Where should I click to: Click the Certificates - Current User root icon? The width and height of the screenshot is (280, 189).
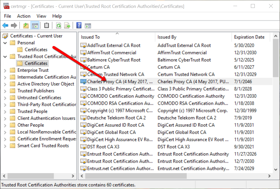[5, 36]
